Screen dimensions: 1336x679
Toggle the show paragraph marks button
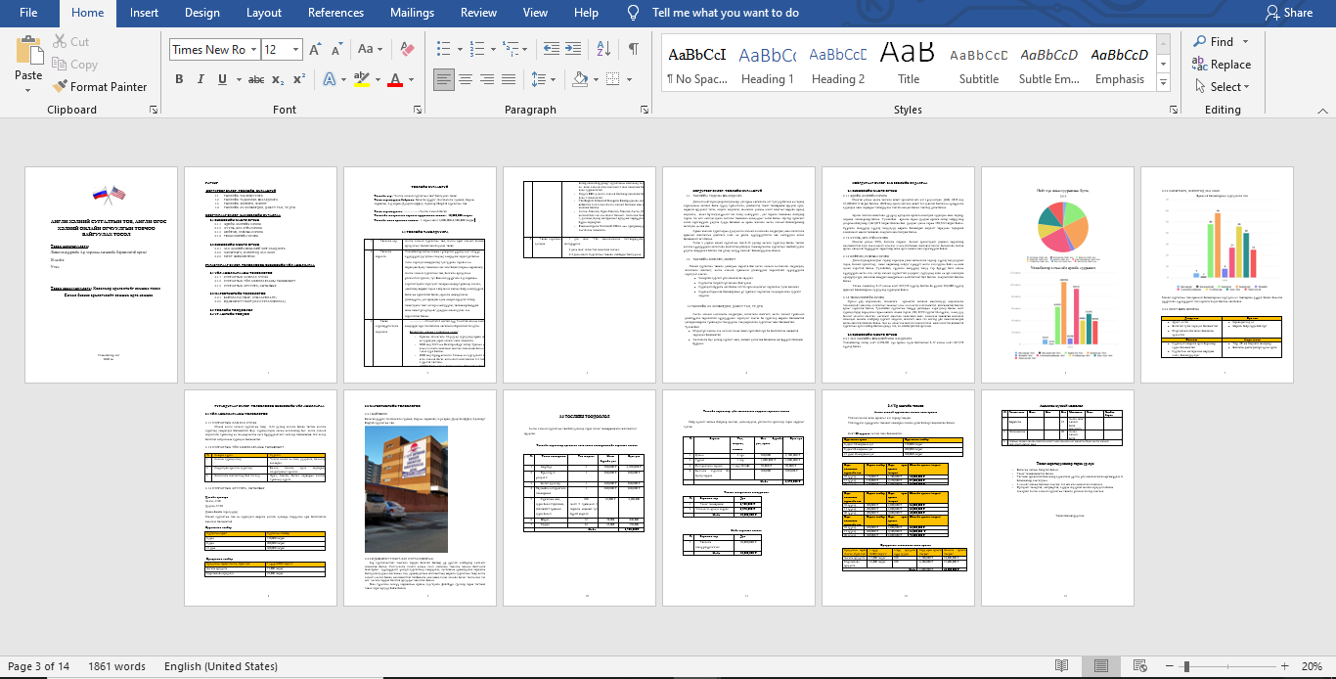click(633, 47)
